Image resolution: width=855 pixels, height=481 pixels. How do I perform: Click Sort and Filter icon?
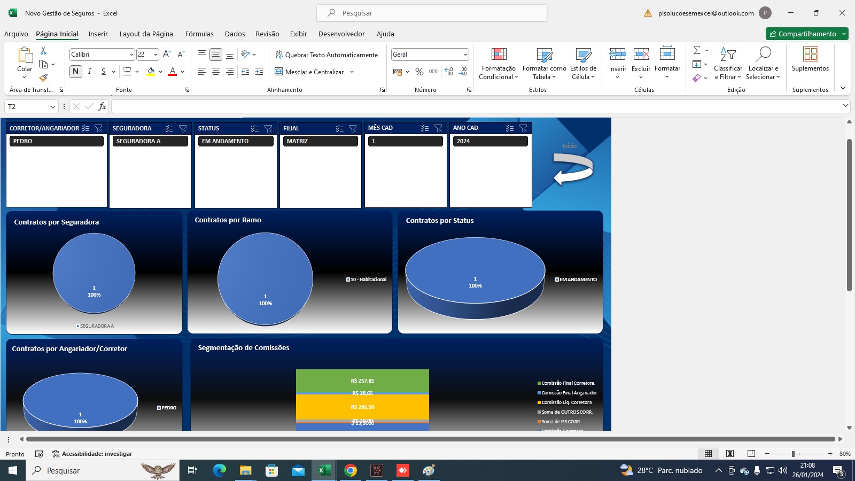[x=728, y=54]
